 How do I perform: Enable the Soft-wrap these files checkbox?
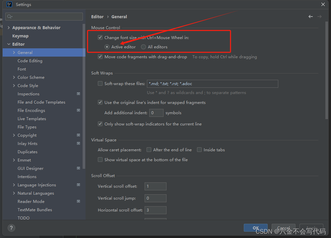pyautogui.click(x=100, y=83)
